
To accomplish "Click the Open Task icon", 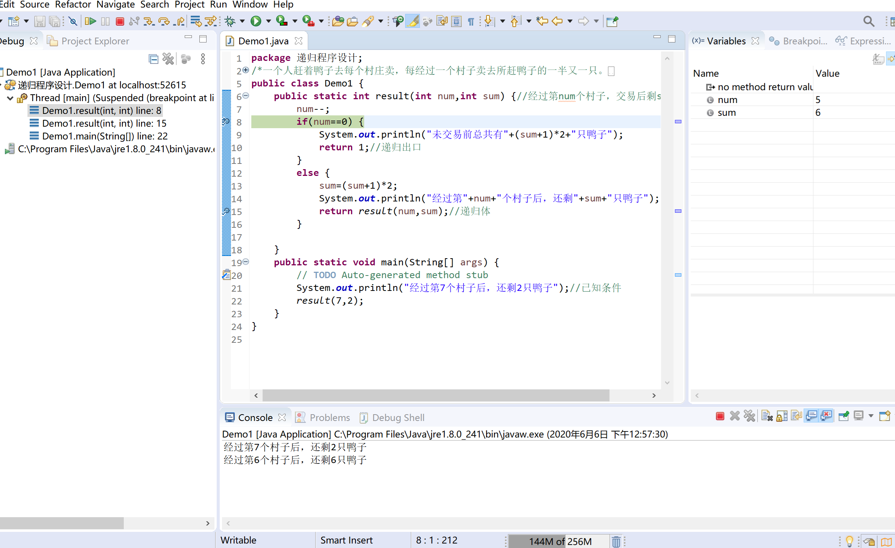I will click(353, 21).
